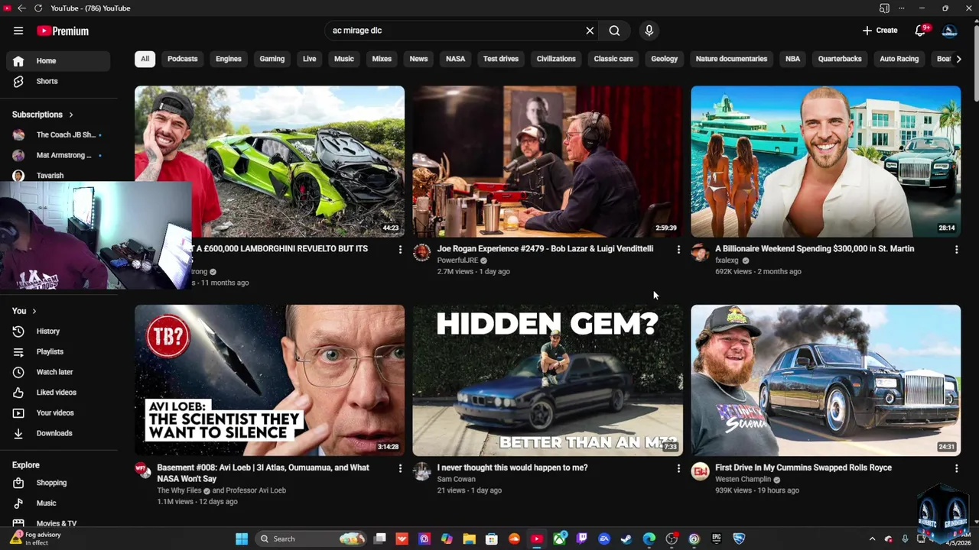The image size is (979, 550).
Task: Clear the search box with the X icon
Action: (590, 31)
